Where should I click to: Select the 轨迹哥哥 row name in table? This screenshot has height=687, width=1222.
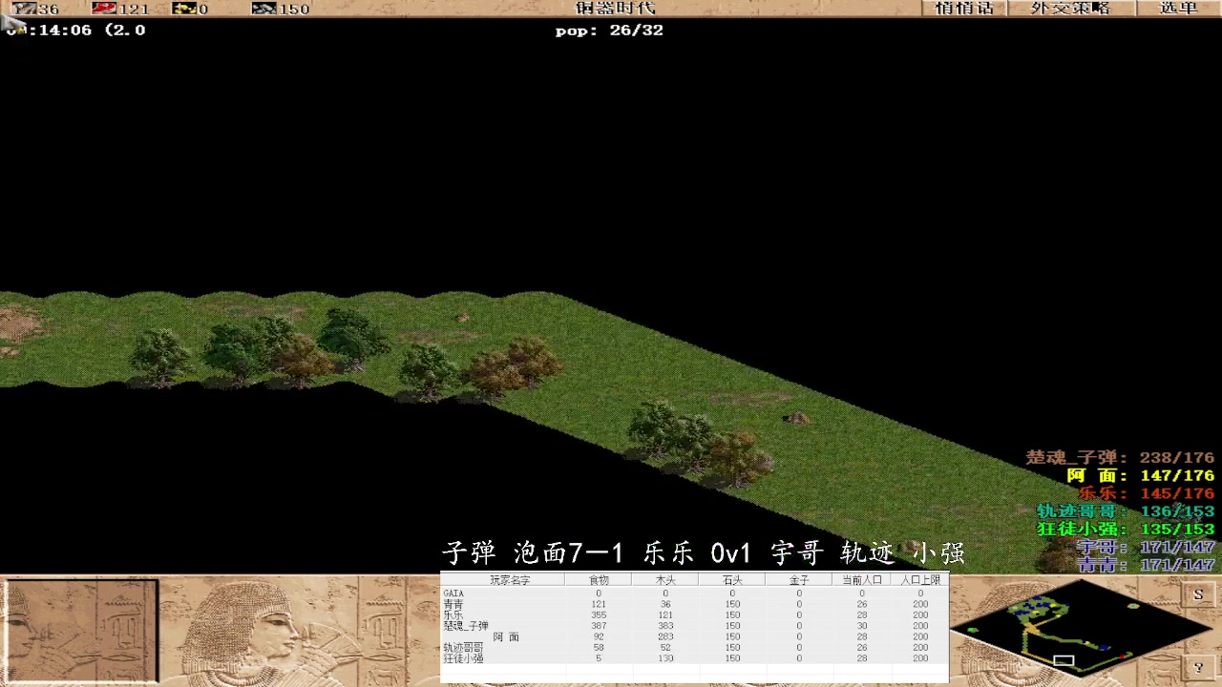tap(463, 648)
